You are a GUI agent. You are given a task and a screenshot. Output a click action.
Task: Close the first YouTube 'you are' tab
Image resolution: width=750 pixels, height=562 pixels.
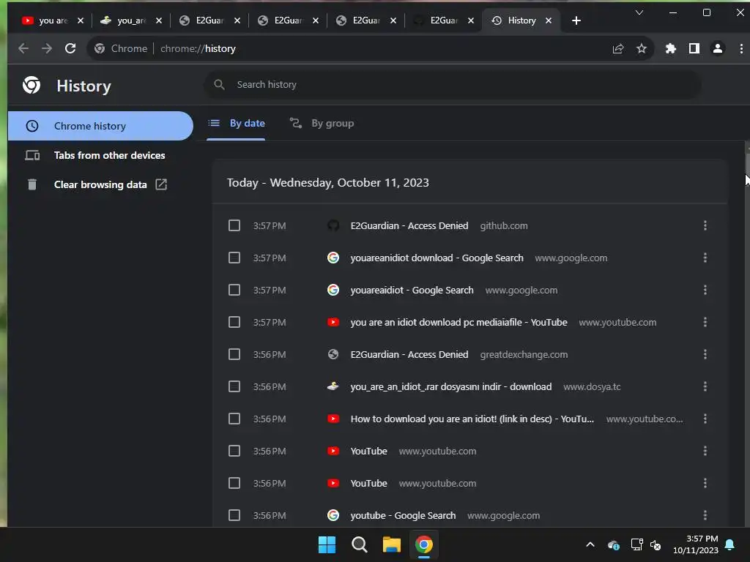81,20
